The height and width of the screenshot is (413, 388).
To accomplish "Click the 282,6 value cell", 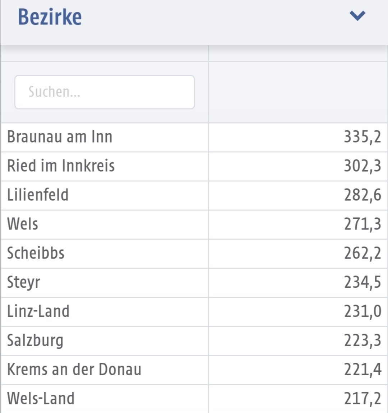I will [x=362, y=195].
